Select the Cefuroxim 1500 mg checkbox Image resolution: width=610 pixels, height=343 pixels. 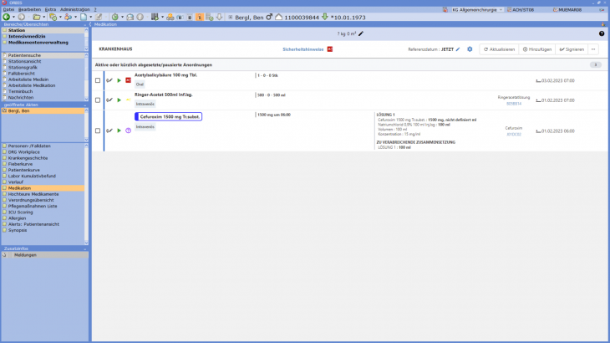tap(98, 131)
